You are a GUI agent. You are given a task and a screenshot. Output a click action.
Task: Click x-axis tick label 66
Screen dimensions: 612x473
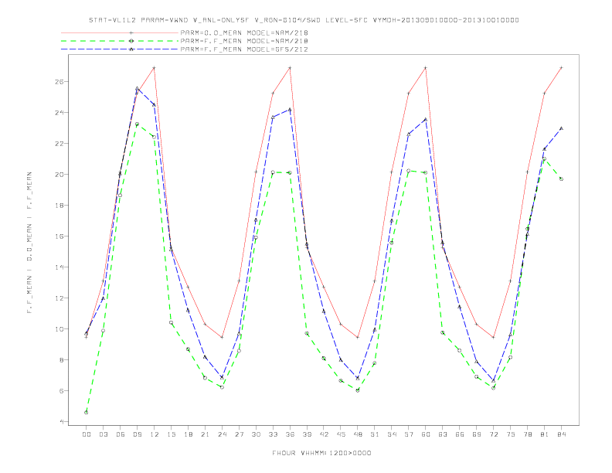(x=460, y=434)
